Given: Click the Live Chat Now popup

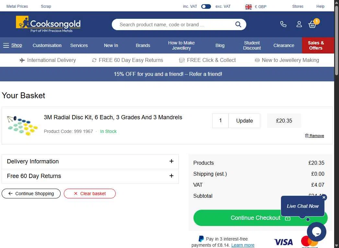Looking at the screenshot, I should click(303, 206).
